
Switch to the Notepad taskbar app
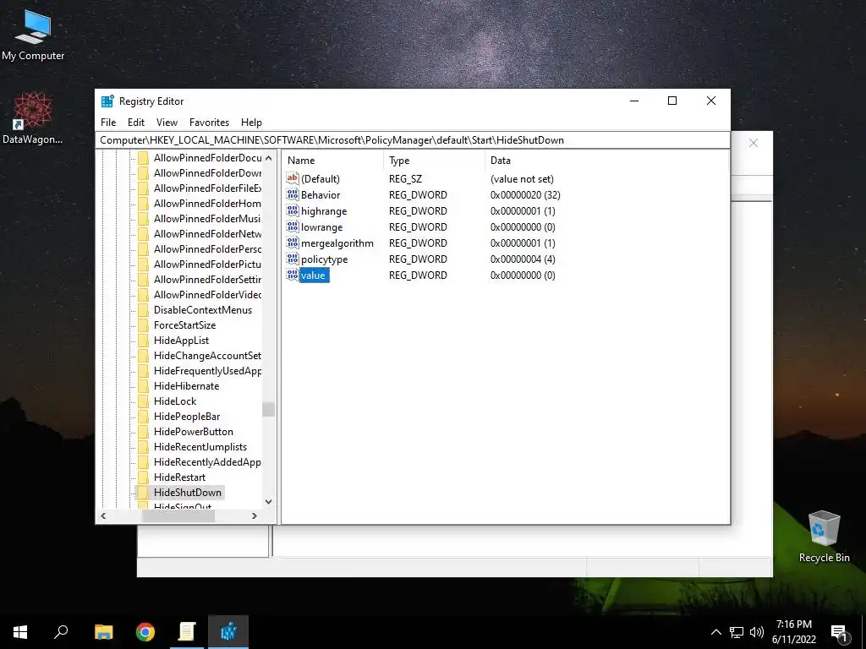(x=187, y=632)
